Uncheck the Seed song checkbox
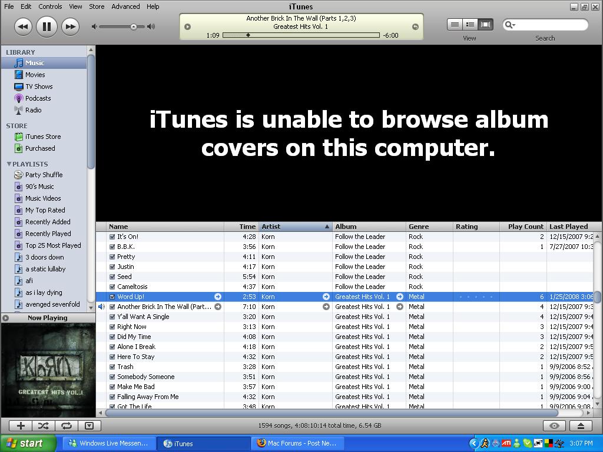Image resolution: width=603 pixels, height=452 pixels. pyautogui.click(x=112, y=277)
